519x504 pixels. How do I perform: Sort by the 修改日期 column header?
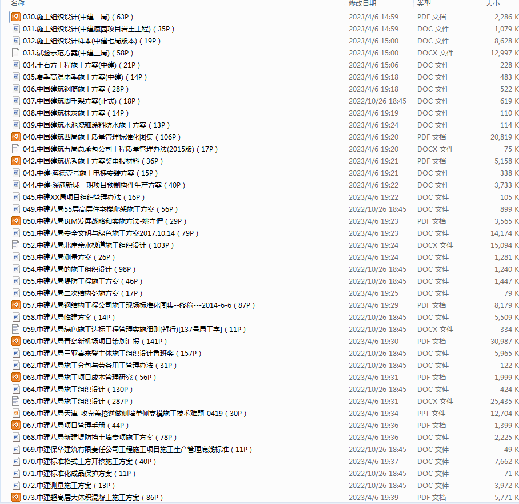362,3
